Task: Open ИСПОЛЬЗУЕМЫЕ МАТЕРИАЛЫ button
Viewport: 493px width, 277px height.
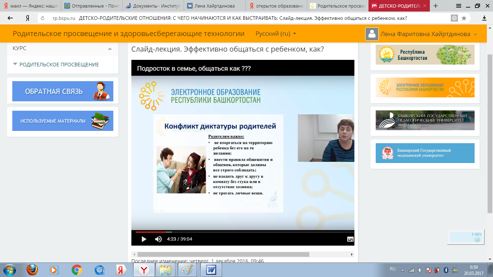Action: click(63, 121)
